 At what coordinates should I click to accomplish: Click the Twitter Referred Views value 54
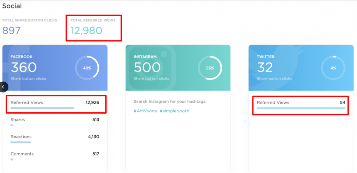343,103
